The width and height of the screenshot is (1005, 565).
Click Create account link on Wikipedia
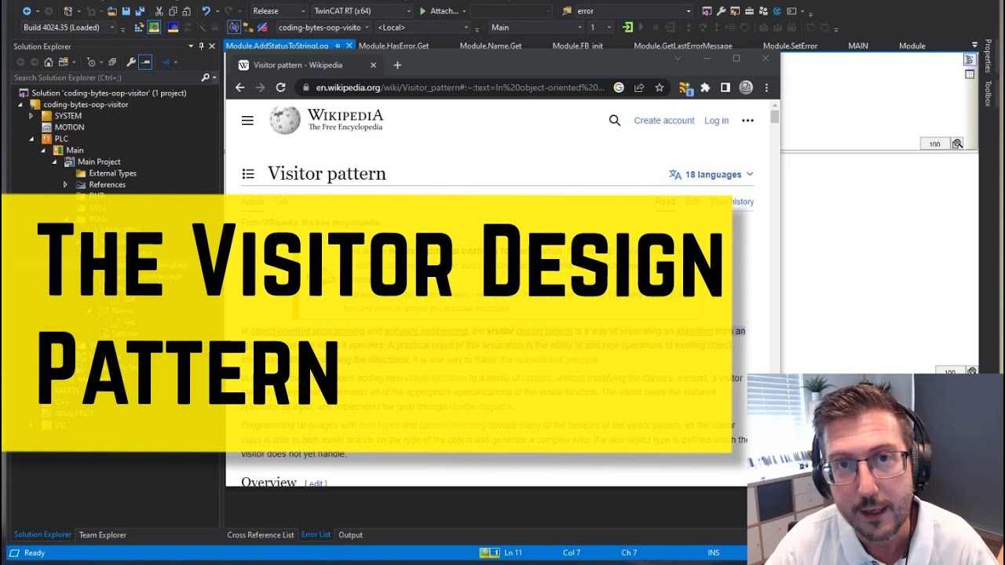click(664, 120)
